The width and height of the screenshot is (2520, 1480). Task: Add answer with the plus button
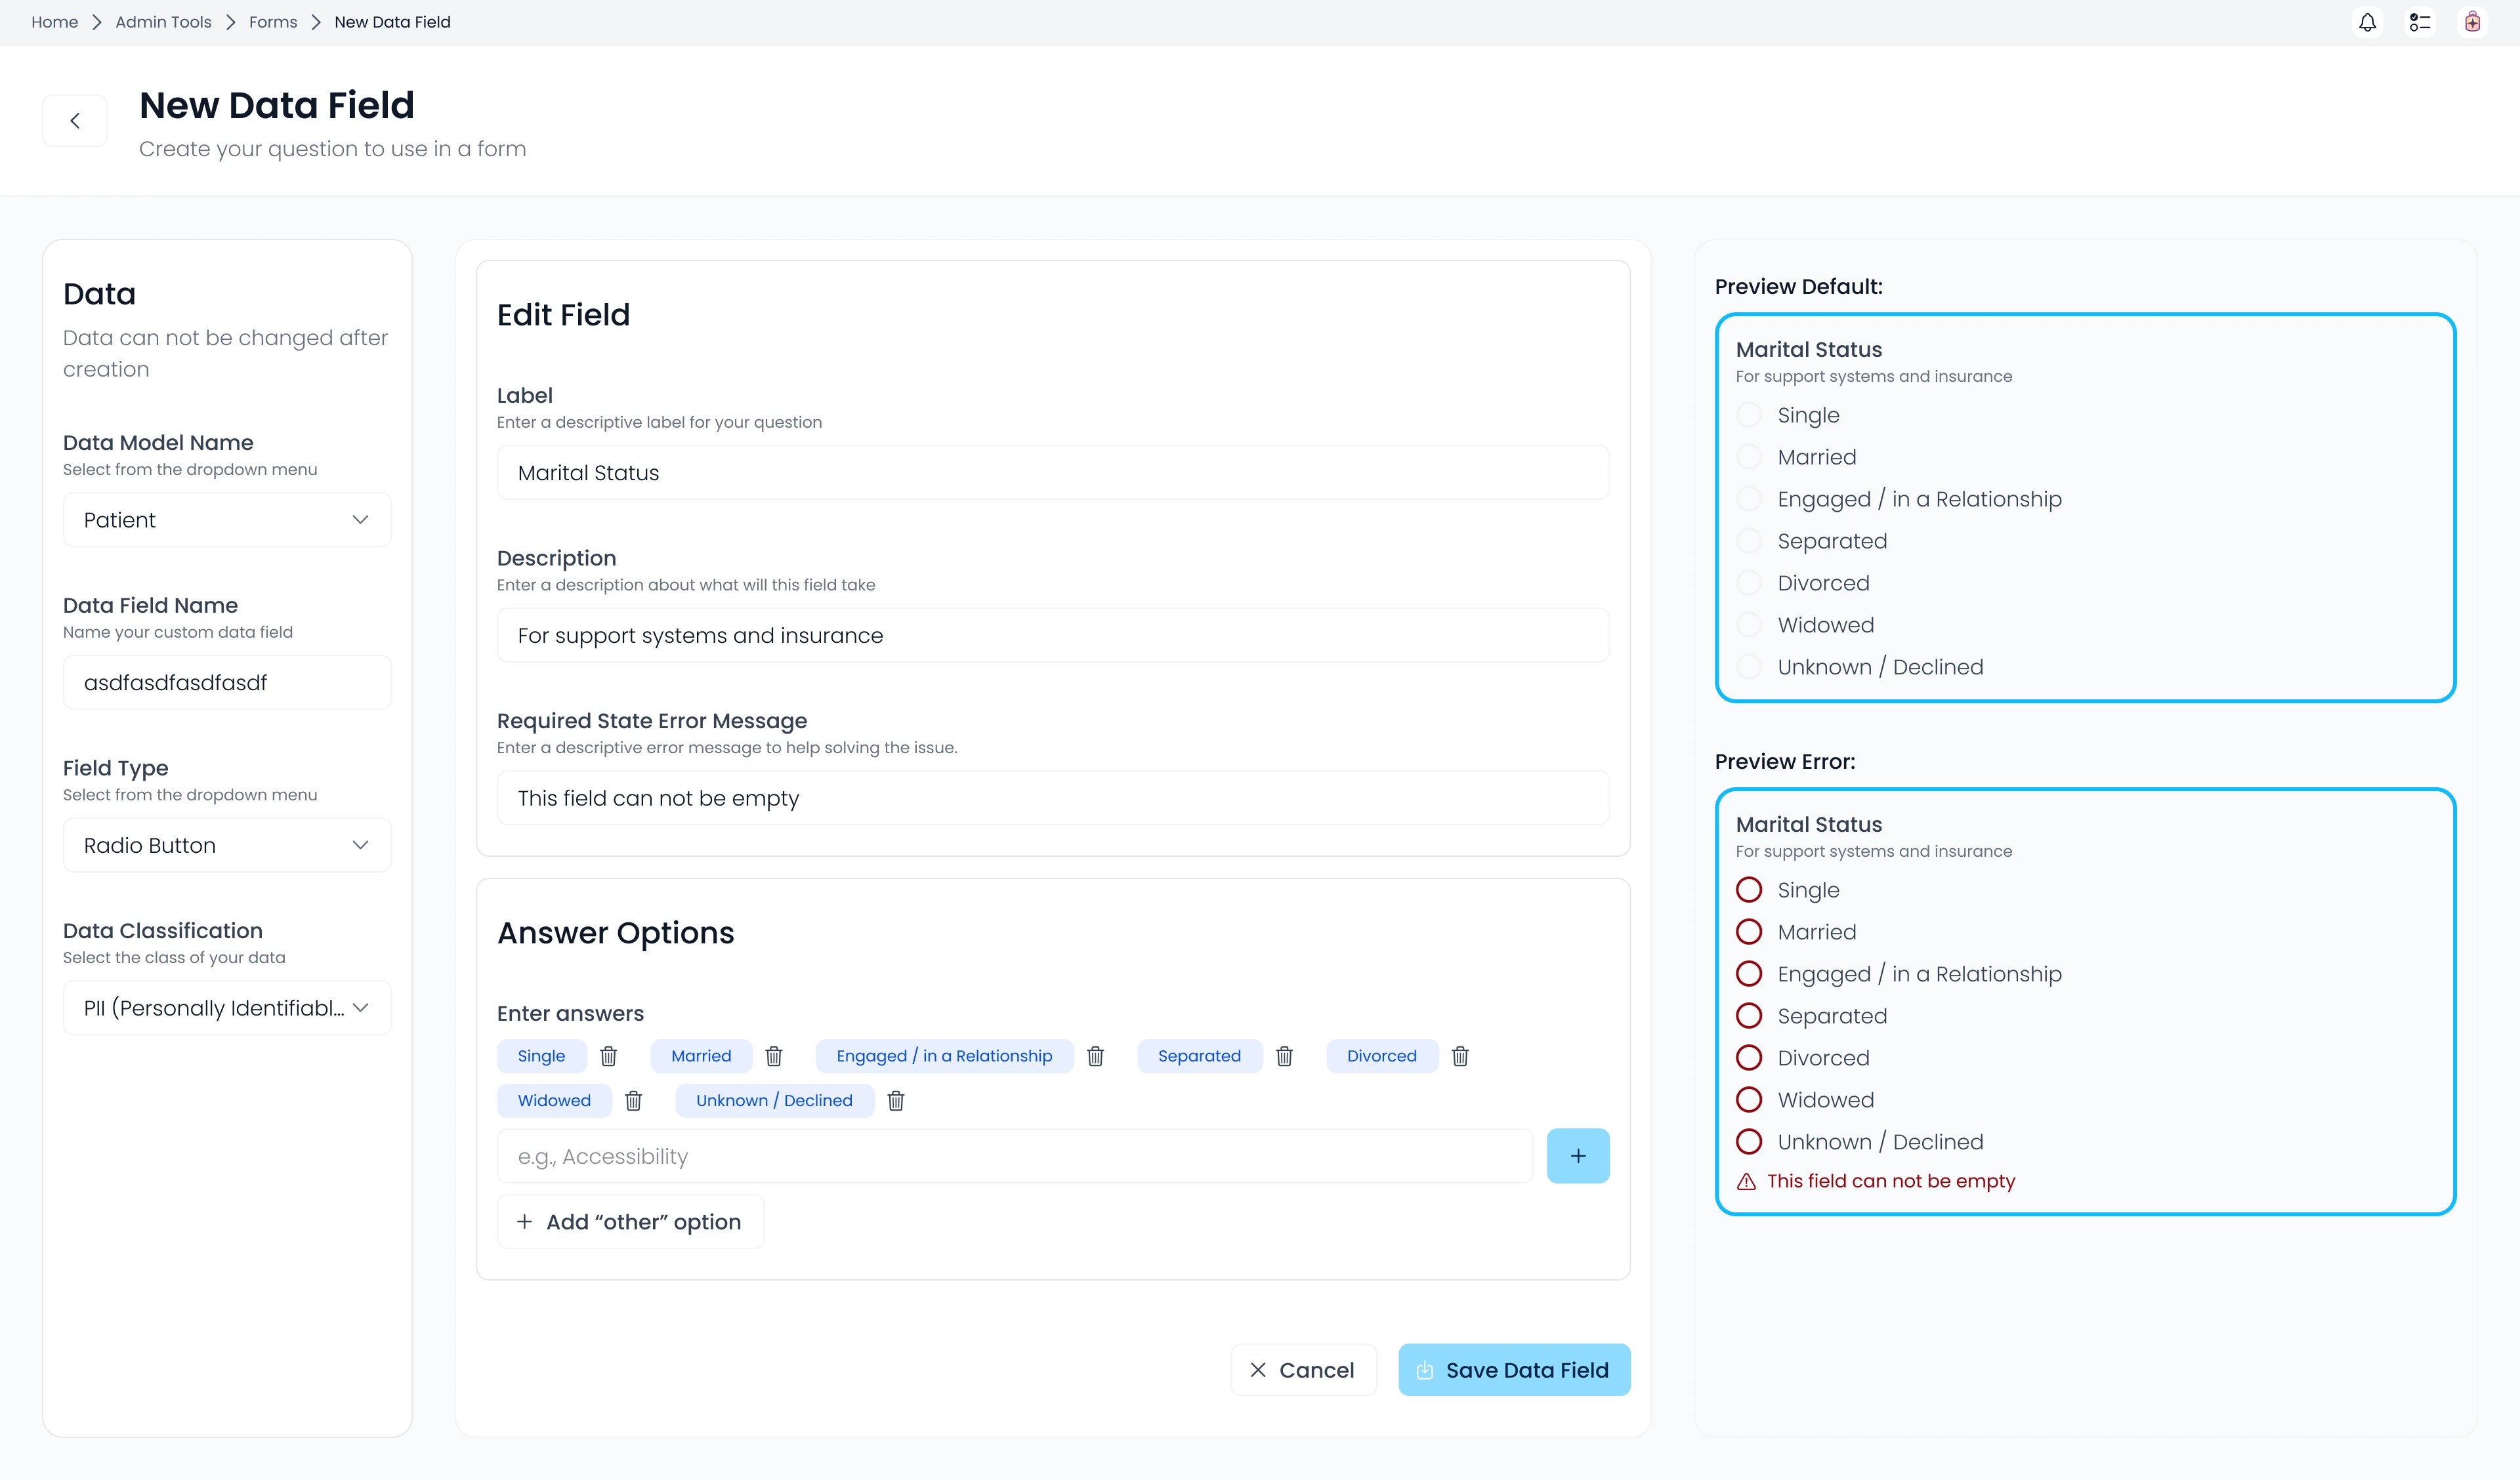1578,1156
